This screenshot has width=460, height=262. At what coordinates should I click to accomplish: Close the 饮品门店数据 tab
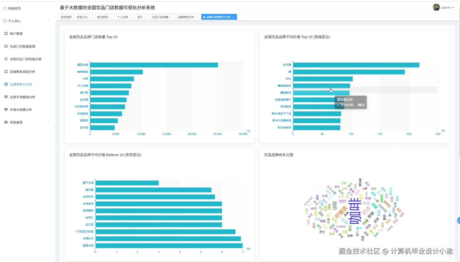(171, 17)
